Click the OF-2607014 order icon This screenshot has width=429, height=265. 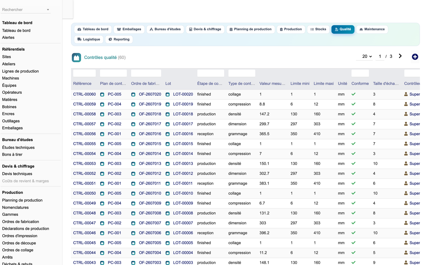click(x=133, y=154)
